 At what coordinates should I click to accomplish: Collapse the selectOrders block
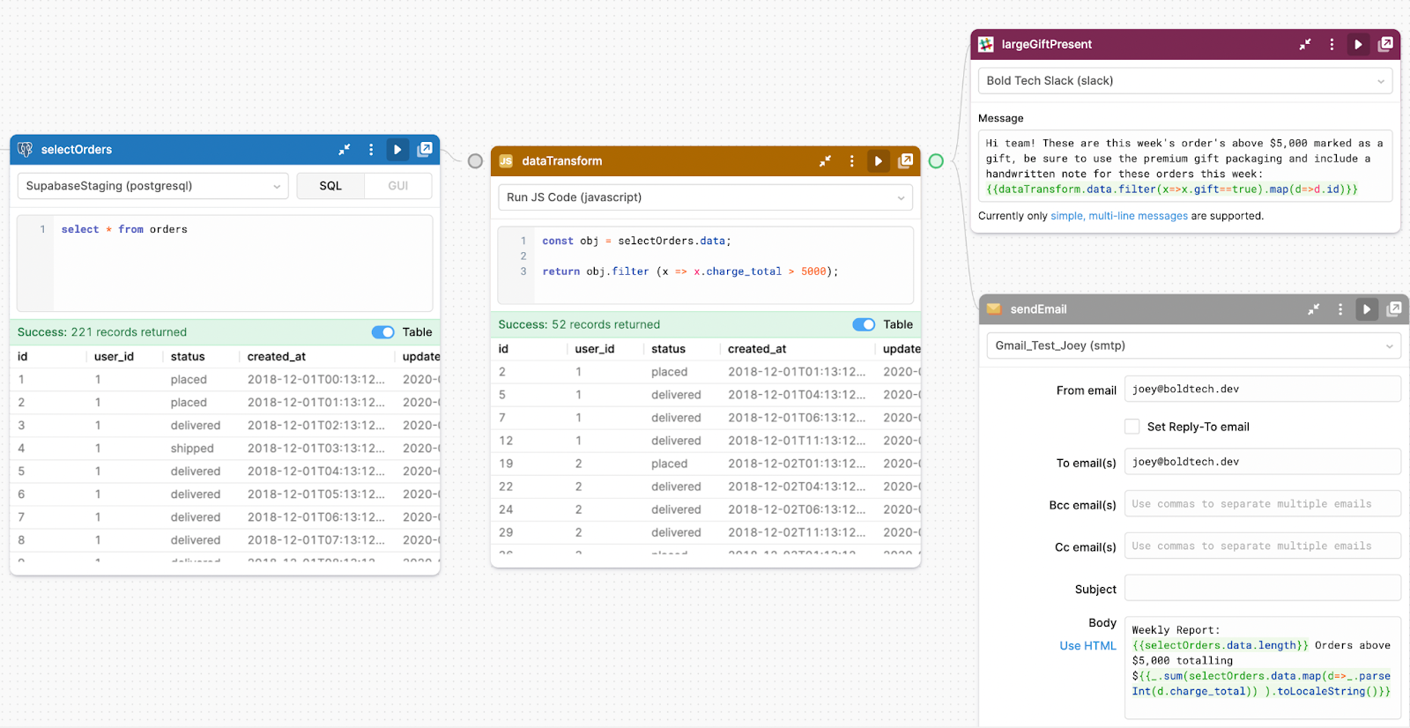click(344, 150)
